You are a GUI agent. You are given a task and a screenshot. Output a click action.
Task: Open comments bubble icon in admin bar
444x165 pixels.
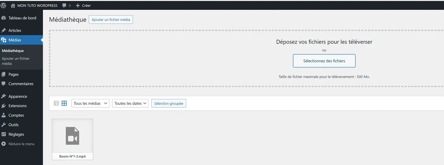64,5
